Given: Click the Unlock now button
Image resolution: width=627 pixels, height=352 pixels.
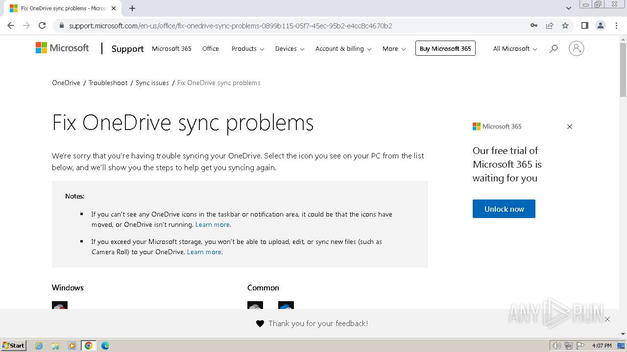Looking at the screenshot, I should coord(504,209).
